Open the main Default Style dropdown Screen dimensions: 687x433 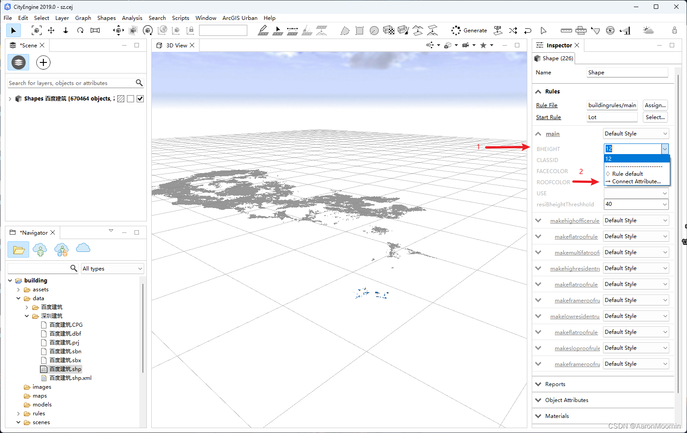[x=636, y=134]
